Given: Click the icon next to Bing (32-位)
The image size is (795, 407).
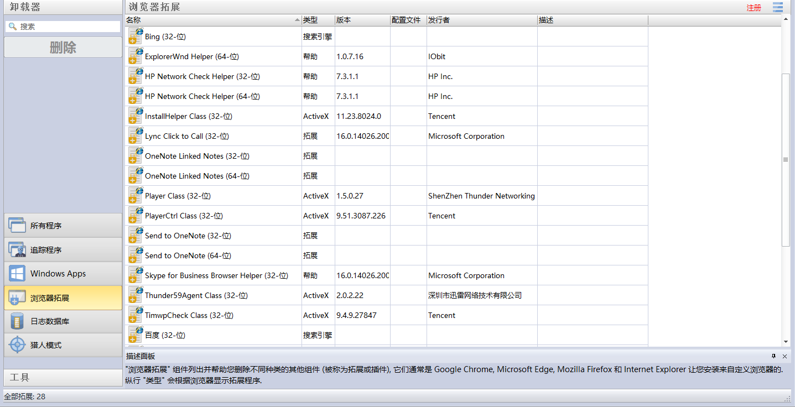Looking at the screenshot, I should click(x=136, y=36).
